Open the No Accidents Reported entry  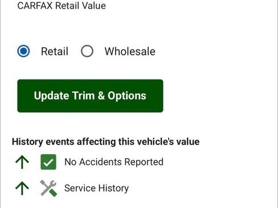114,162
